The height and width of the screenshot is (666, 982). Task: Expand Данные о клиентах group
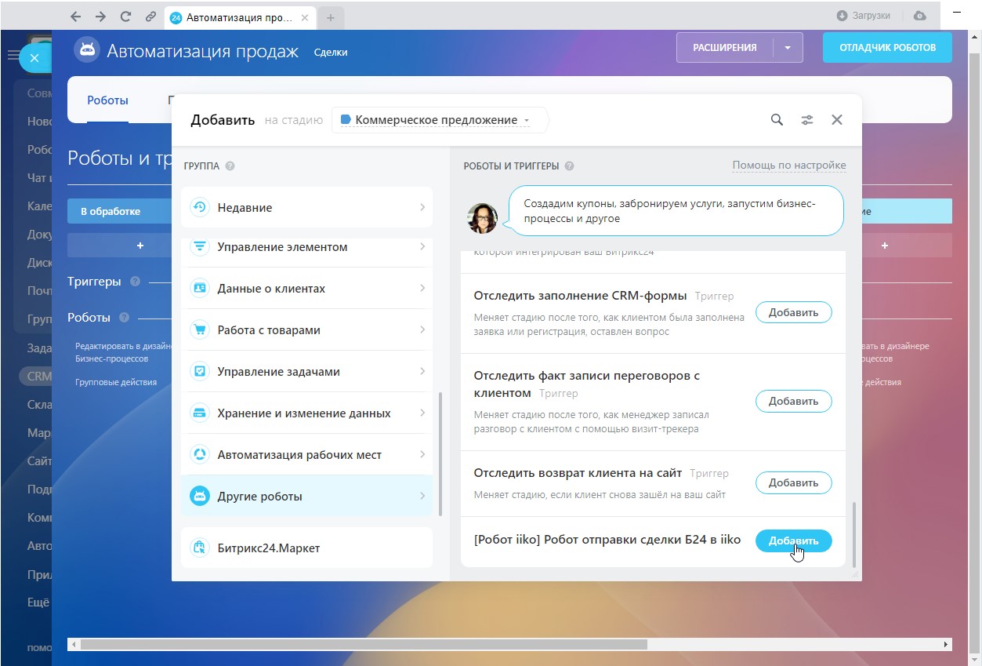(x=306, y=288)
